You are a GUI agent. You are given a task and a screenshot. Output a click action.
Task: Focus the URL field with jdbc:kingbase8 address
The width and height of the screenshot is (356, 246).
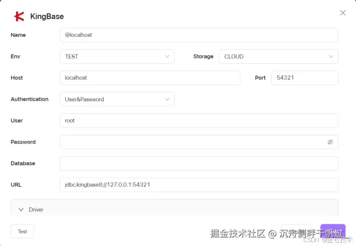tap(199, 185)
